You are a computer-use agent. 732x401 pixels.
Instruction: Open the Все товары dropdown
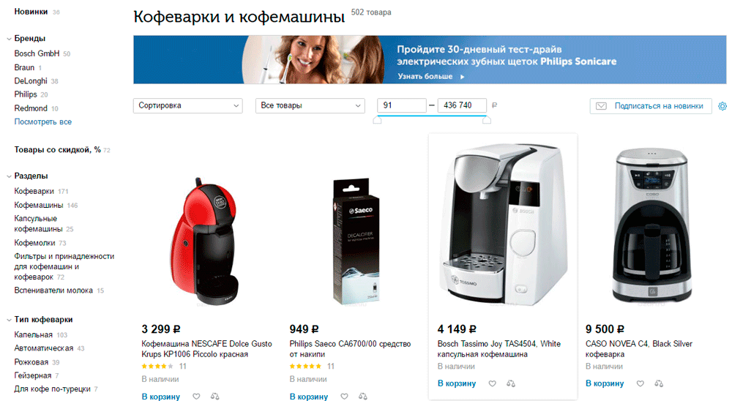click(x=310, y=105)
